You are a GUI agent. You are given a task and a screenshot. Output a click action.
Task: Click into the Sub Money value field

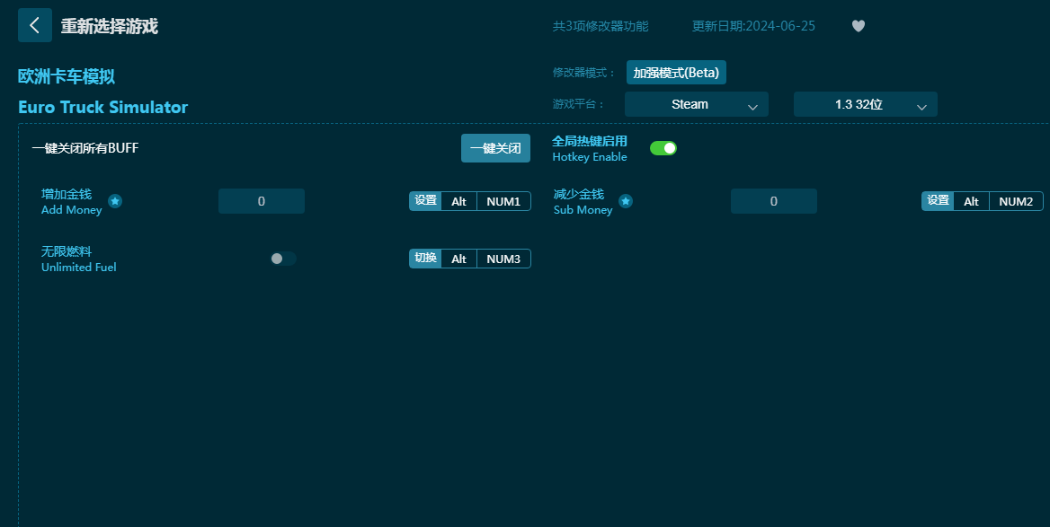pyautogui.click(x=773, y=201)
